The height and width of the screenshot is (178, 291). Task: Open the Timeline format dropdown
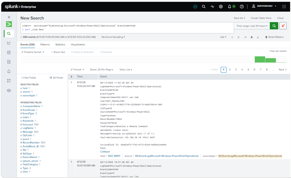coord(33,52)
